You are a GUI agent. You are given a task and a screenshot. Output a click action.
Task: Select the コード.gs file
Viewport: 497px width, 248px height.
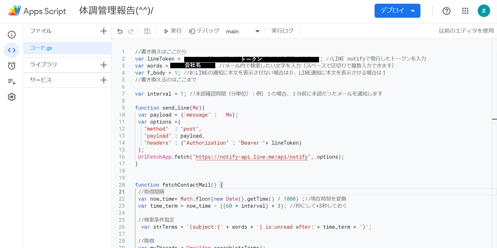(x=41, y=47)
